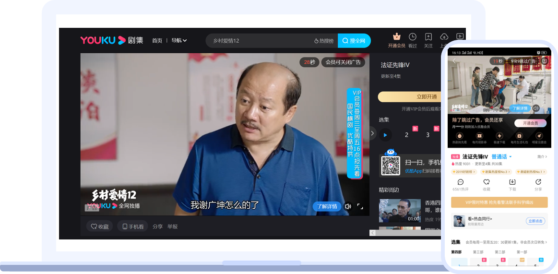The image size is (558, 274).
Task: Tap 了解详情 on the phone video ad
Action: [x=520, y=108]
